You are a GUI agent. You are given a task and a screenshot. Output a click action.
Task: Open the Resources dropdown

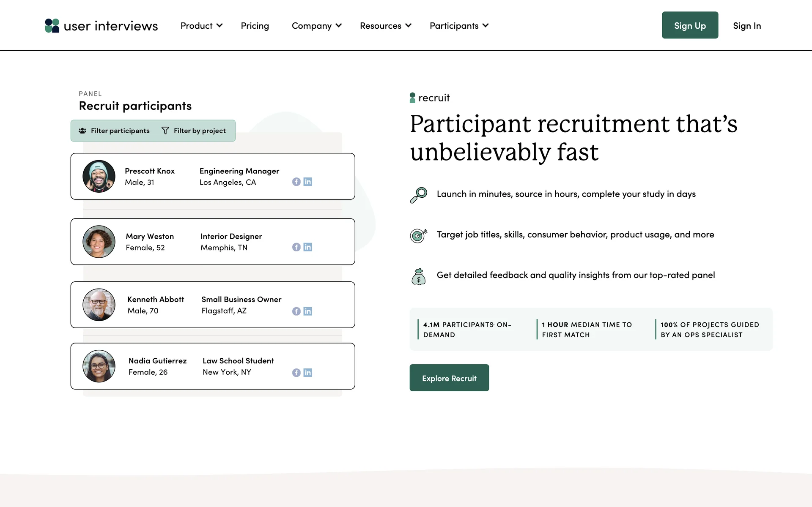pos(385,26)
